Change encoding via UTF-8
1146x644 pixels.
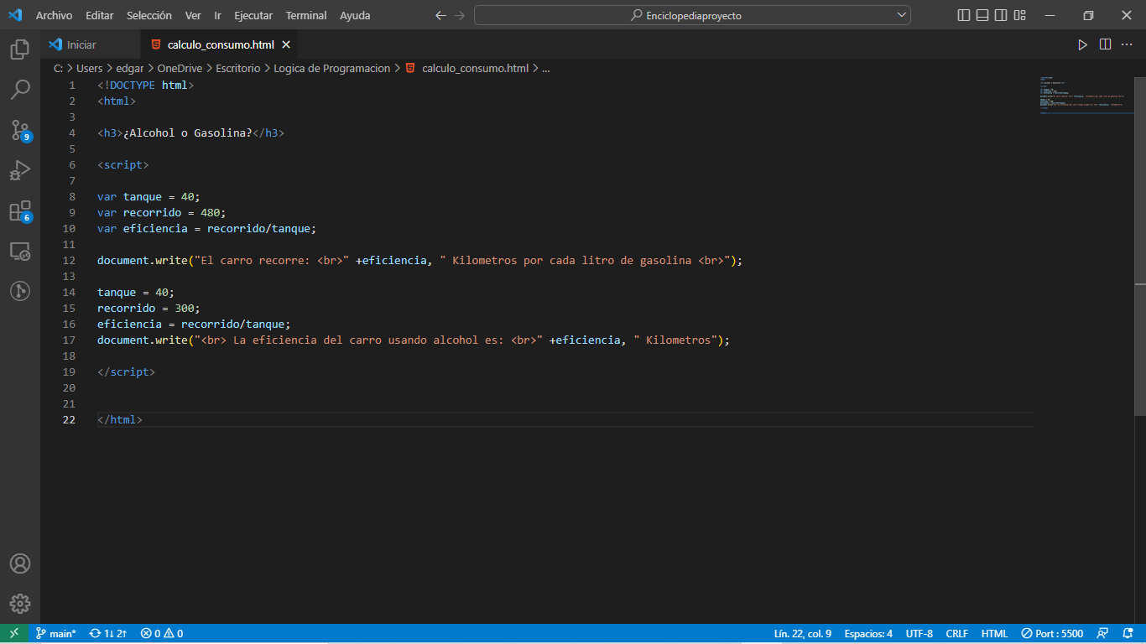[x=919, y=634]
